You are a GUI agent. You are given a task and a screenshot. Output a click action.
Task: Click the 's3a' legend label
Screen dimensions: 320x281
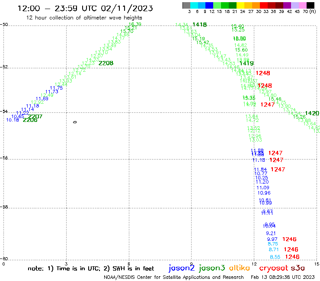298,268
